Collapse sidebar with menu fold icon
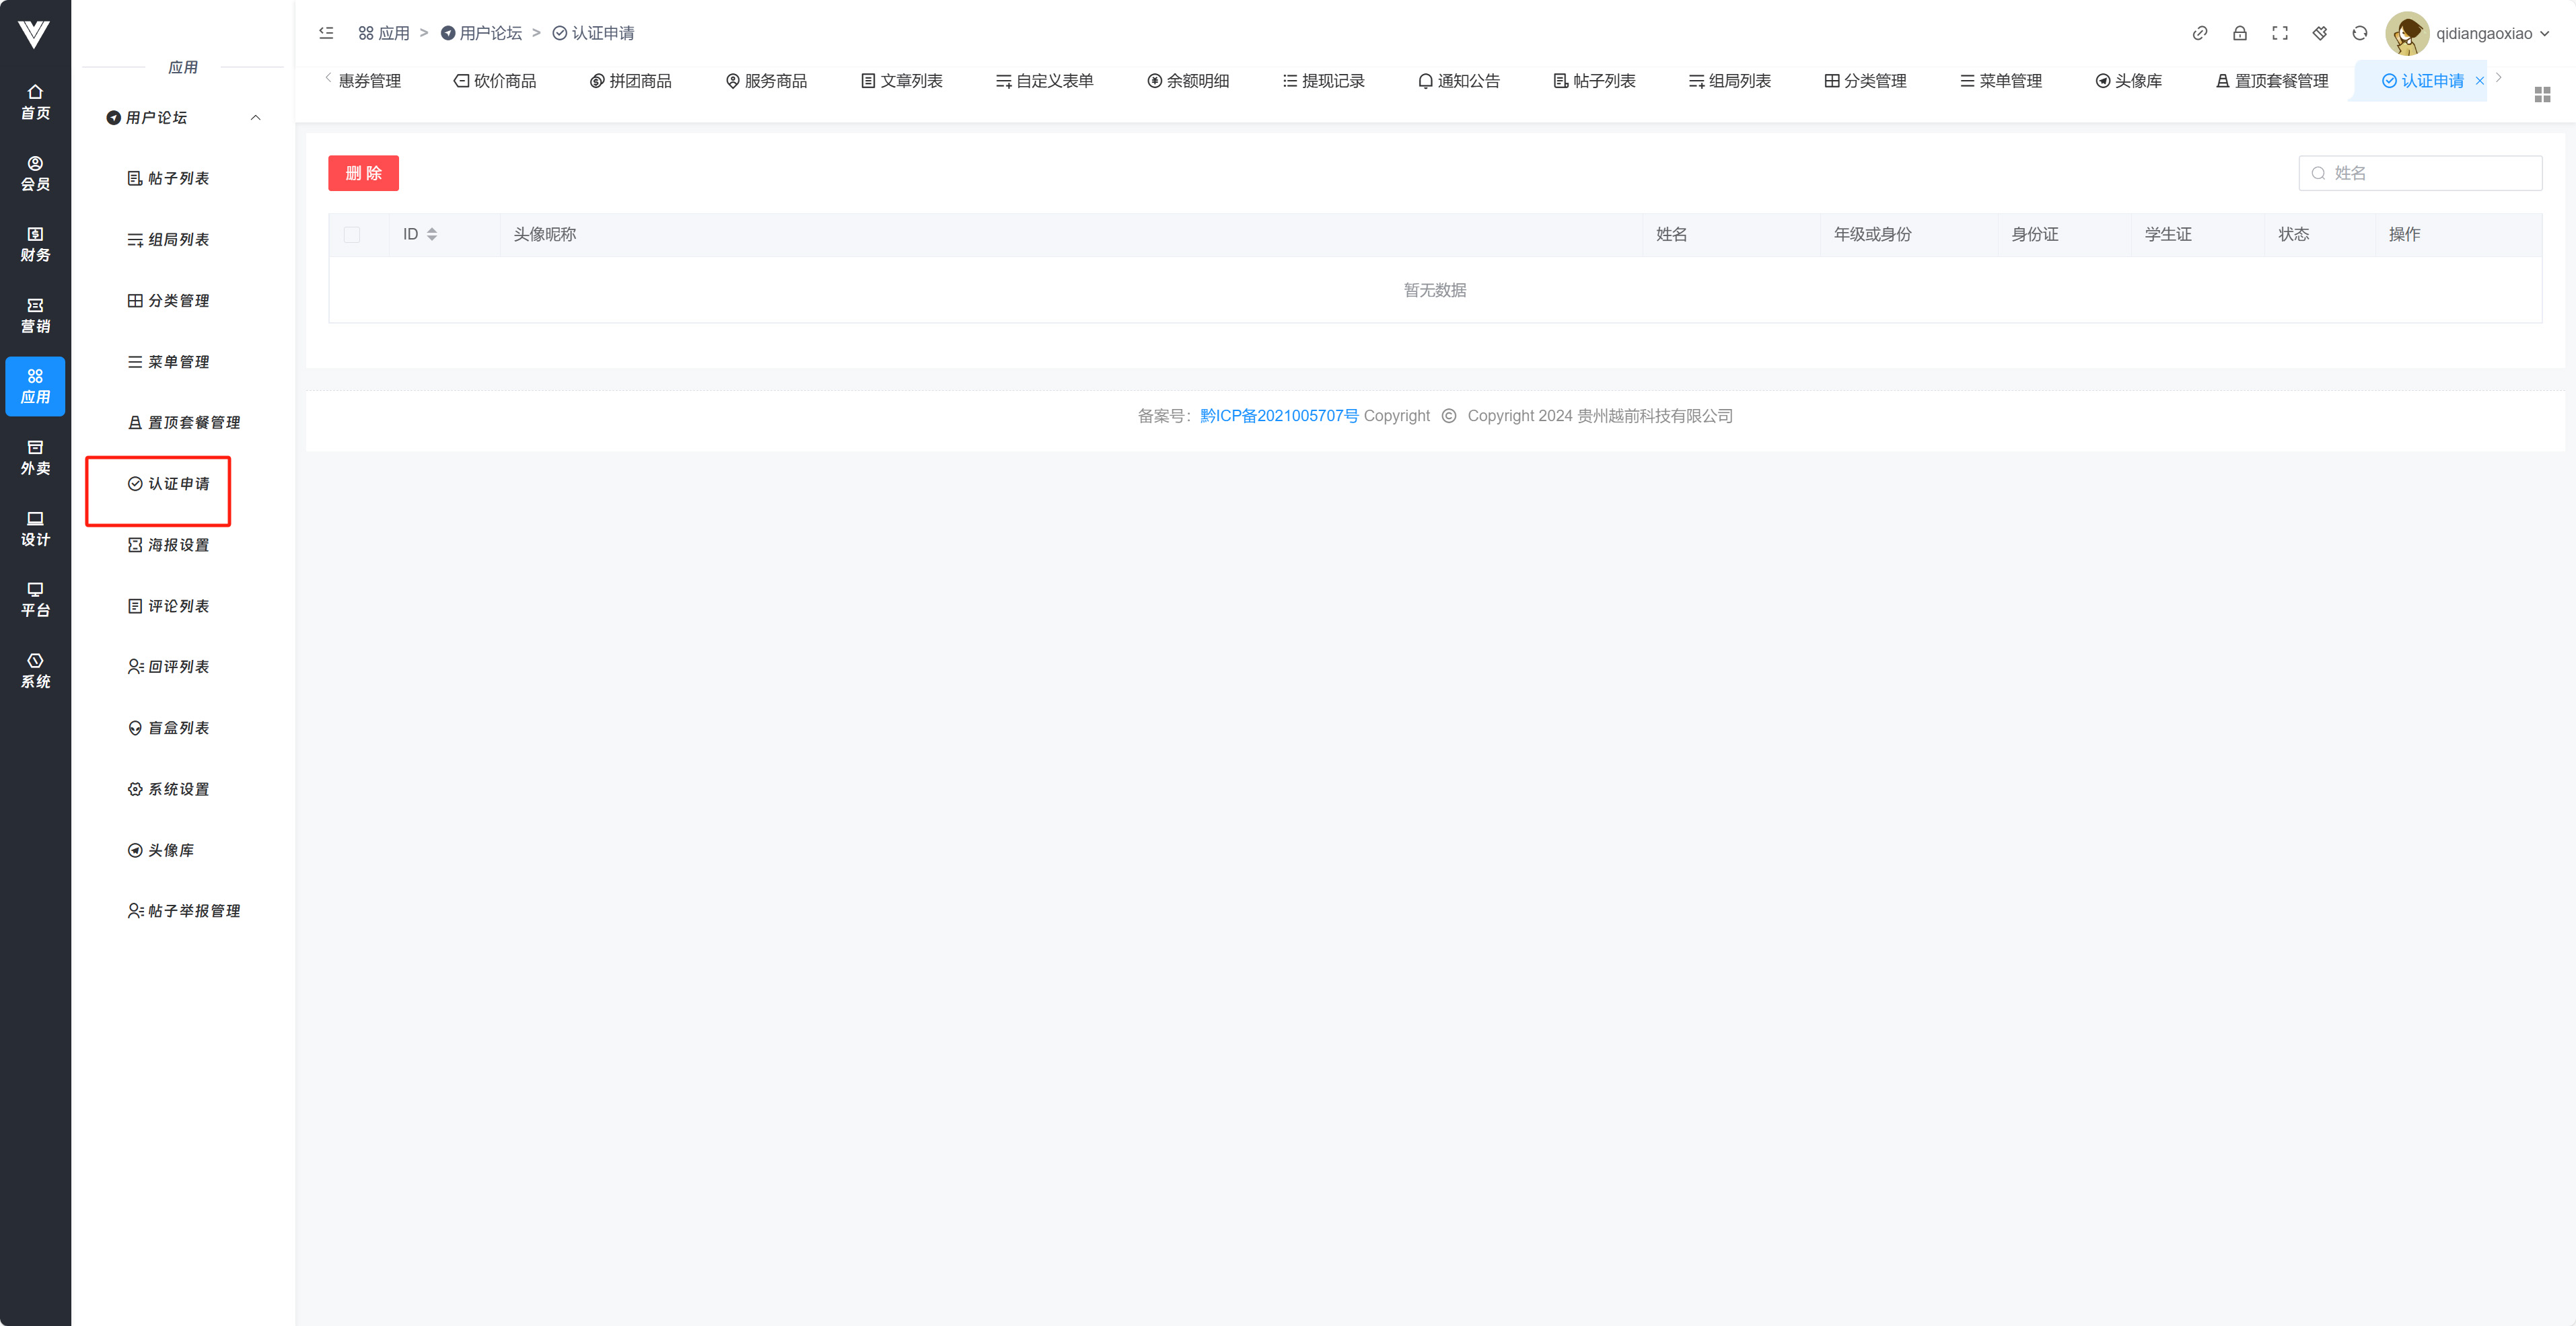Viewport: 2576px width, 1326px height. tap(326, 33)
